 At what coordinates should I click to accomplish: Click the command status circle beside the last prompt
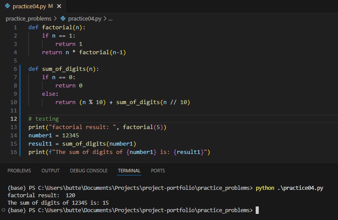click(3, 210)
